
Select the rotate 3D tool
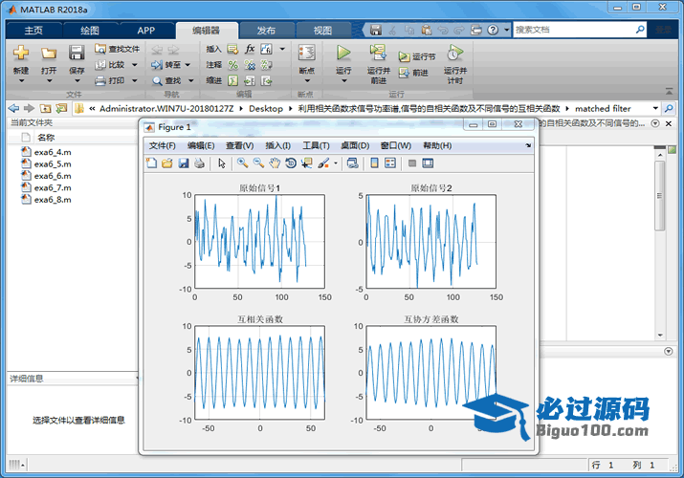pos(291,163)
